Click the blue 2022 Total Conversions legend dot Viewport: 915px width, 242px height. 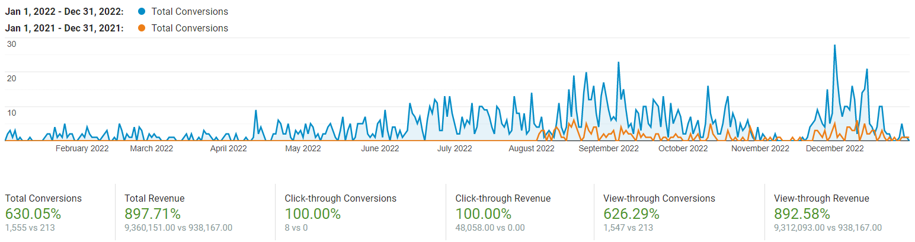point(140,12)
